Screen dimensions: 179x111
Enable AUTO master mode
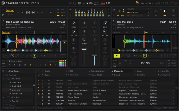10,14
